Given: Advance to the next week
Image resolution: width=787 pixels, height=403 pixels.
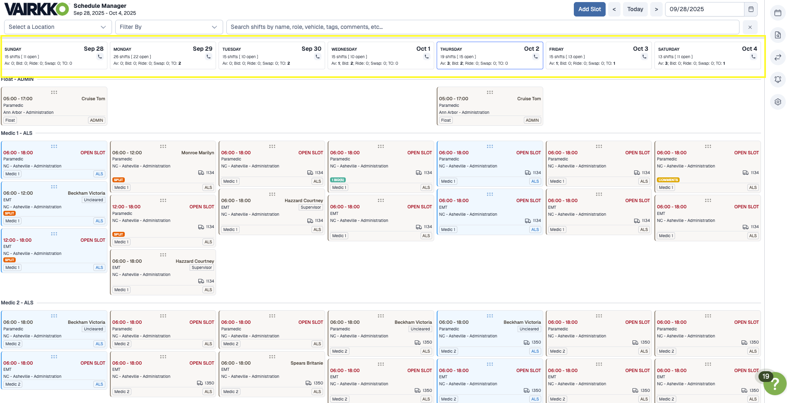Looking at the screenshot, I should (x=656, y=9).
